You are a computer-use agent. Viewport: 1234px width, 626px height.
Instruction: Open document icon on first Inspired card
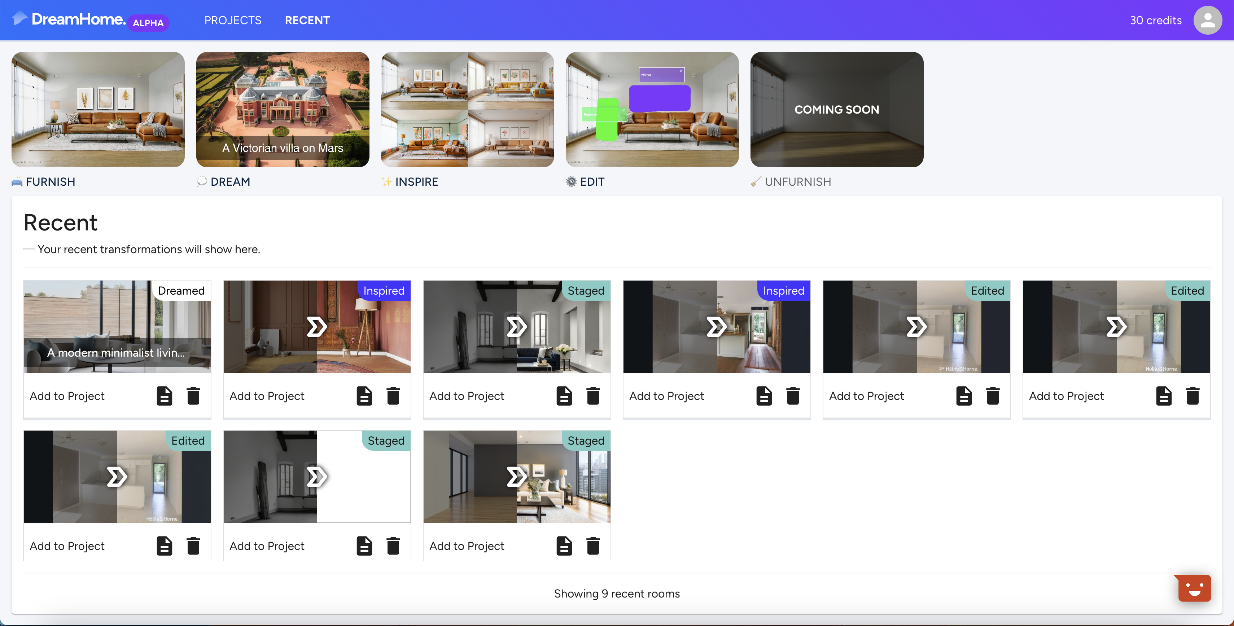pyautogui.click(x=364, y=396)
